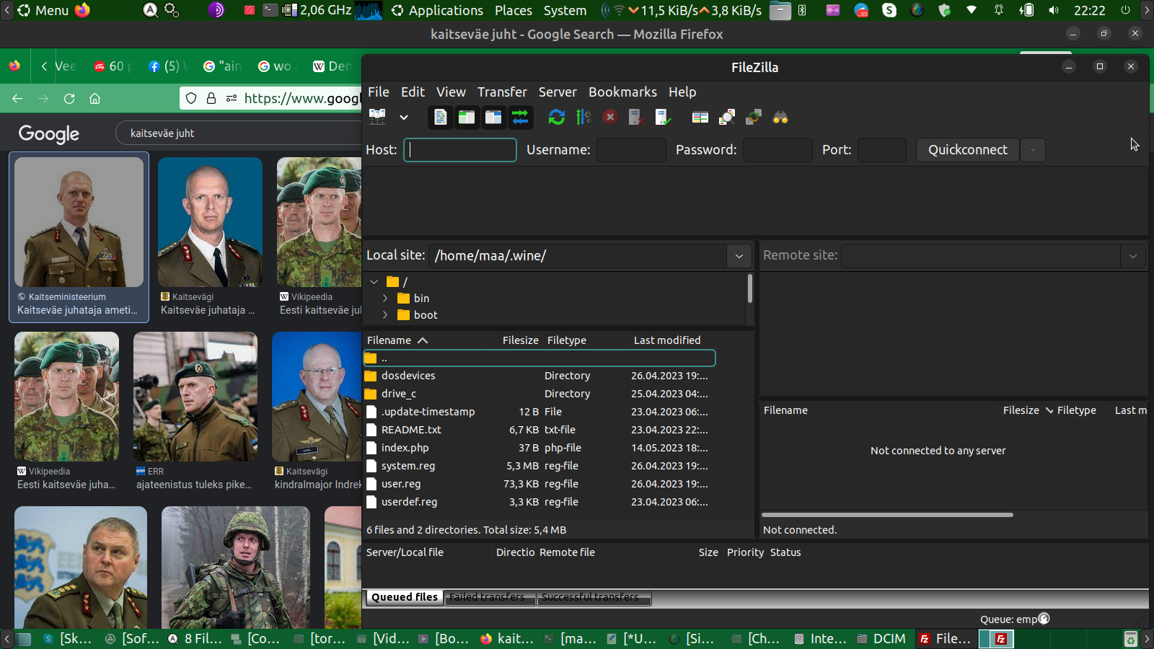Open the Site Manager
Screen dimensions: 1154x649
(377, 117)
